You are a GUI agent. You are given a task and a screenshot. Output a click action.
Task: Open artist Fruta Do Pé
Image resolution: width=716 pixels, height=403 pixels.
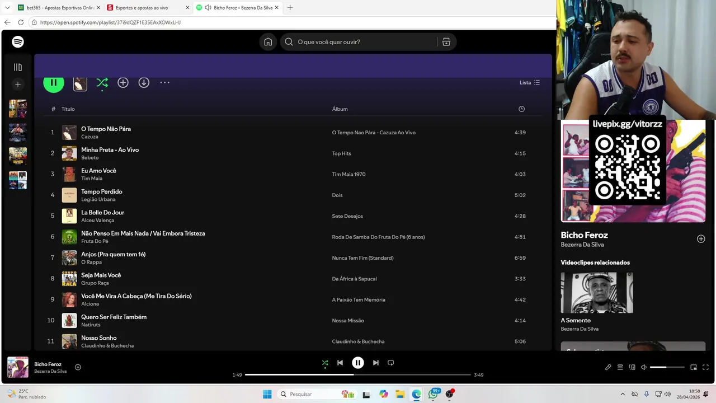(95, 241)
